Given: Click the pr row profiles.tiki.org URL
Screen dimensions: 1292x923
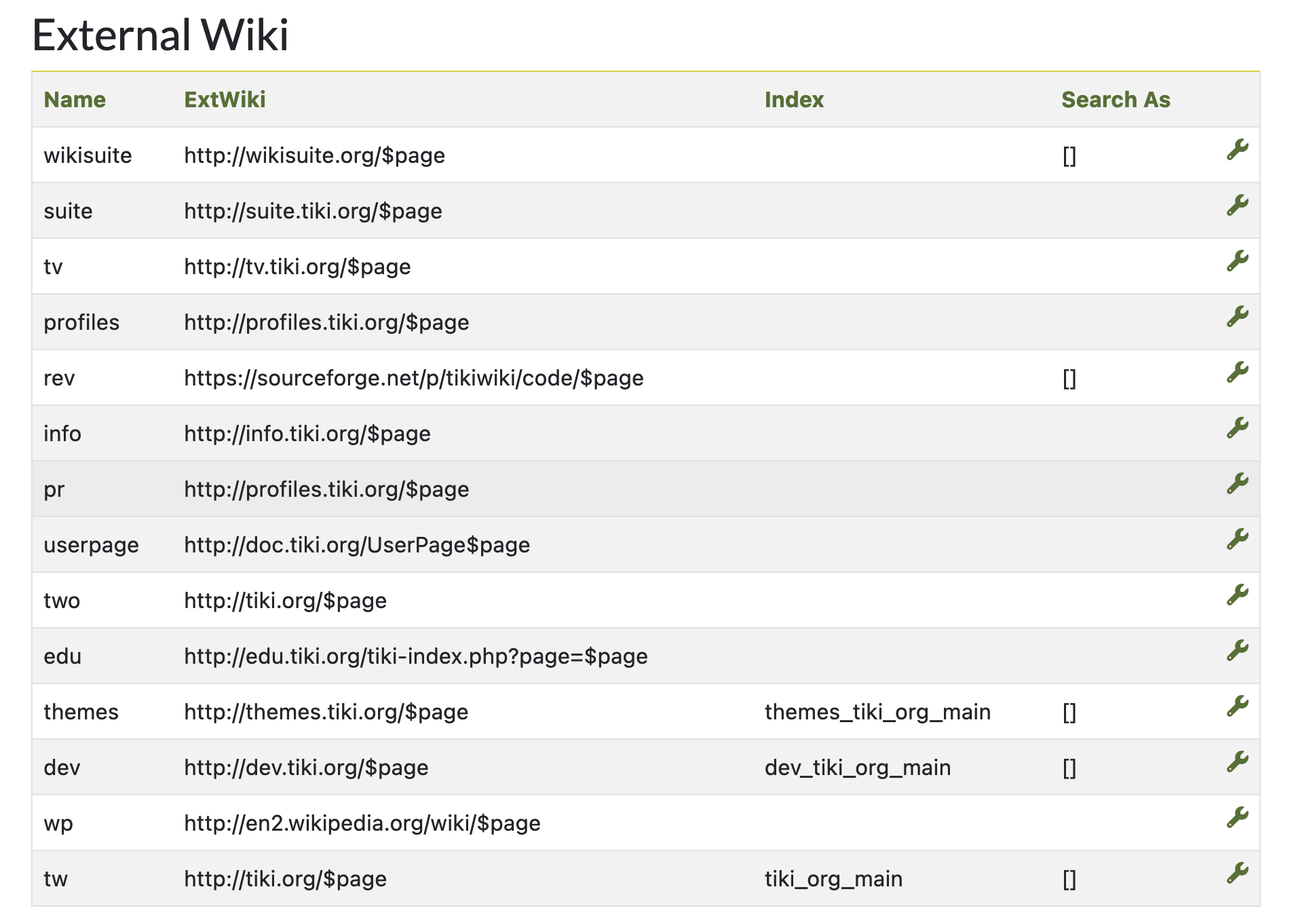Looking at the screenshot, I should tap(326, 489).
